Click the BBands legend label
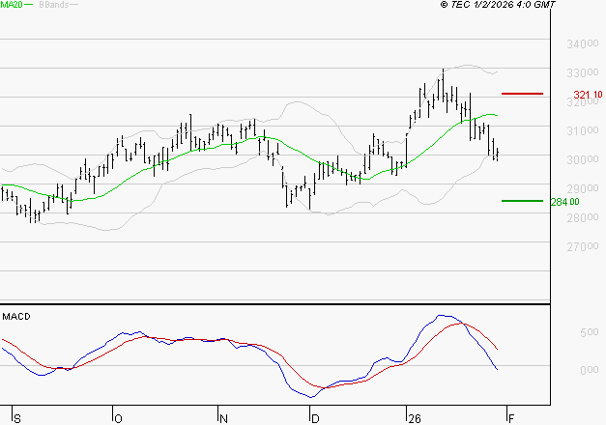 pos(53,5)
